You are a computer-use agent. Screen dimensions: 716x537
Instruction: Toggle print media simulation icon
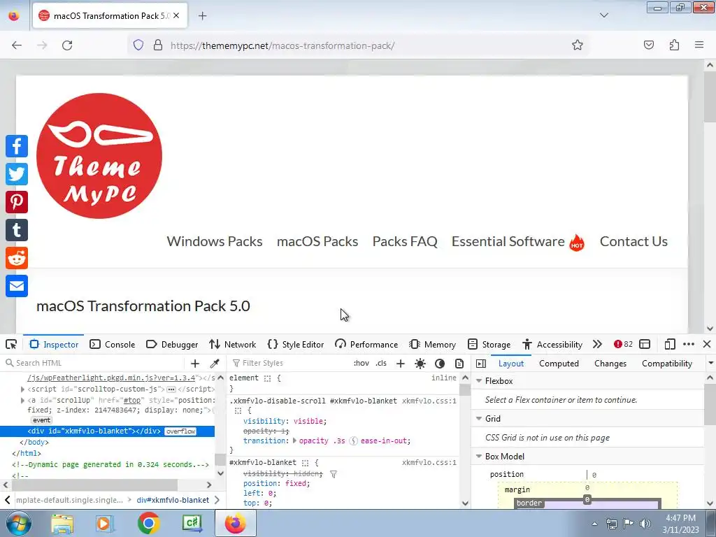click(x=459, y=364)
